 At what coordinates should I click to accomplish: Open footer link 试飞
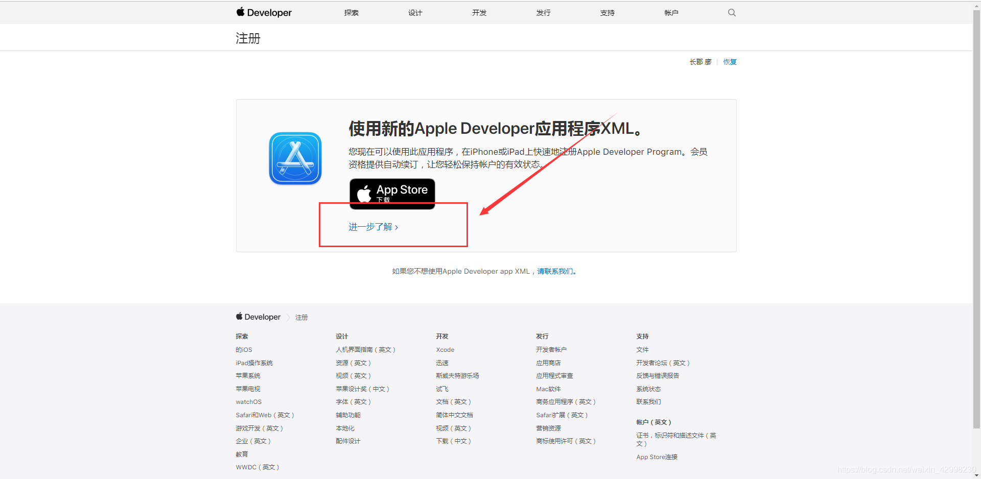(442, 389)
